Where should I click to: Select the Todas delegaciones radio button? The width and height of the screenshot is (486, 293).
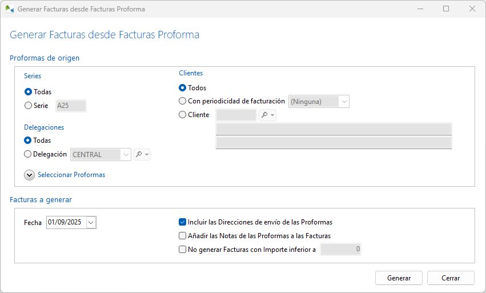pos(29,140)
